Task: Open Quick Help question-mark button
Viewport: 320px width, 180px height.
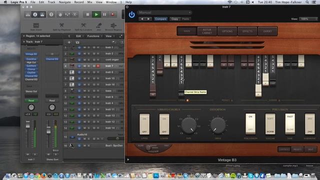Action: click(51, 14)
